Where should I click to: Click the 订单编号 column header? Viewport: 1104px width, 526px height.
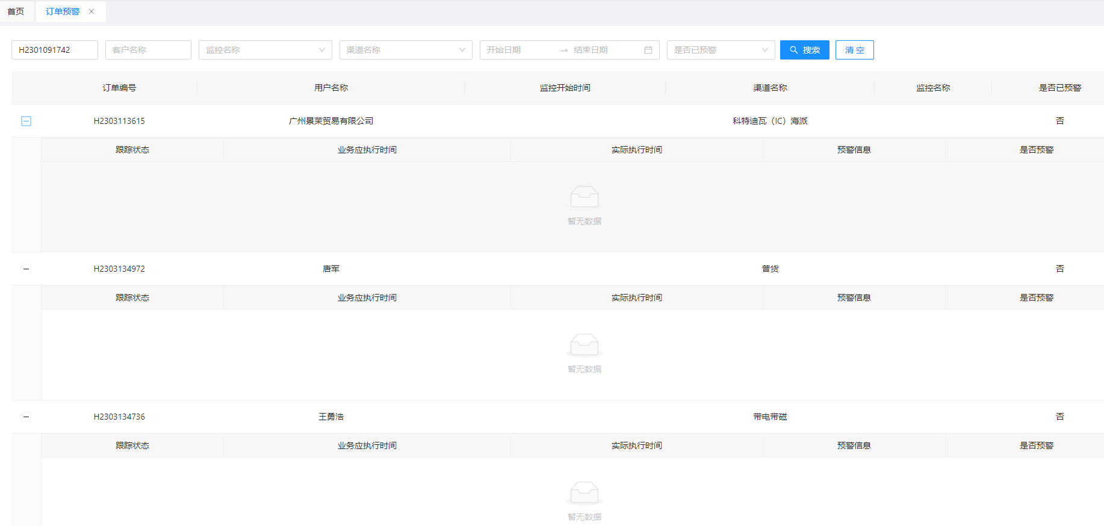[119, 88]
